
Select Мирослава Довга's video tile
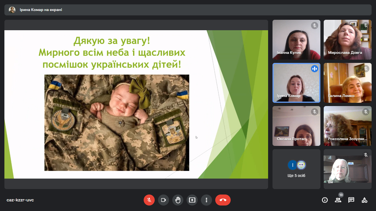(347, 40)
